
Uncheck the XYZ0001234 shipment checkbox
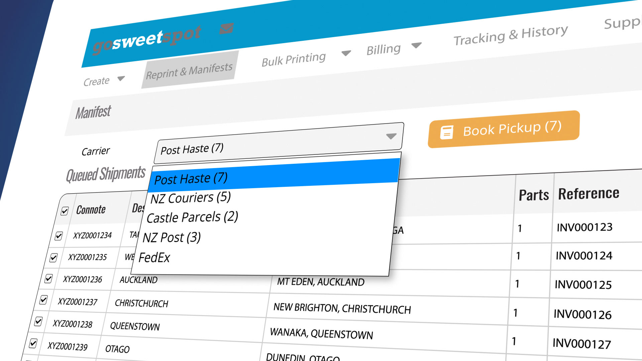point(59,236)
